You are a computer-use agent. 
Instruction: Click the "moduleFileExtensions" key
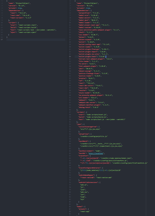coord(88,182)
